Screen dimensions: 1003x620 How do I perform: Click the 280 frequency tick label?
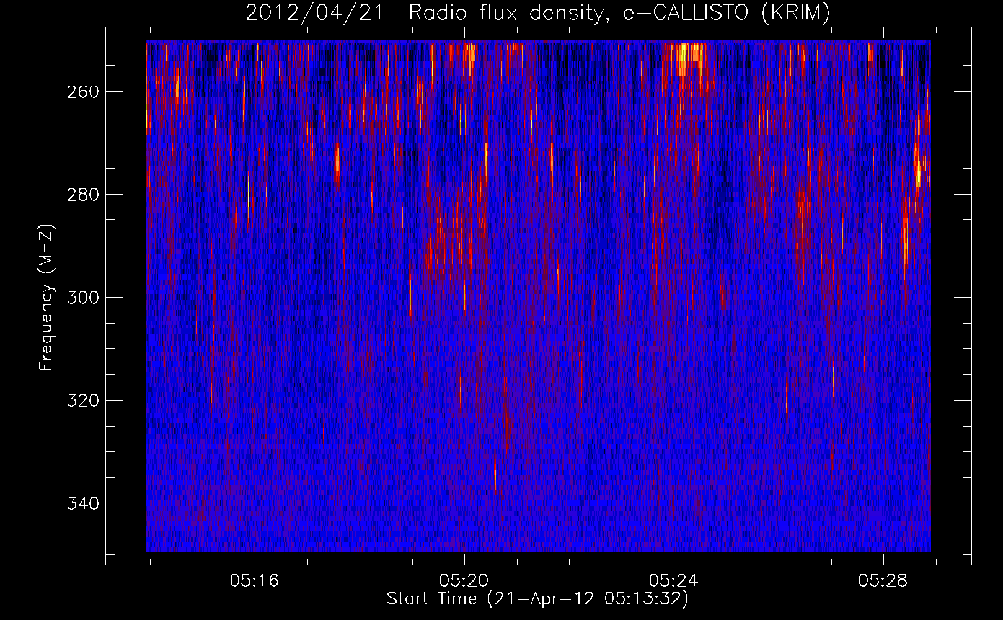pos(82,195)
